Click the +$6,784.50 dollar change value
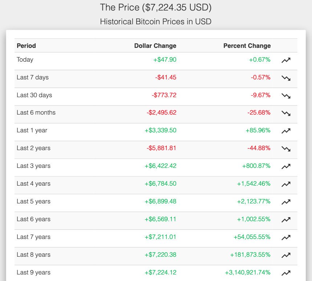 pos(161,183)
